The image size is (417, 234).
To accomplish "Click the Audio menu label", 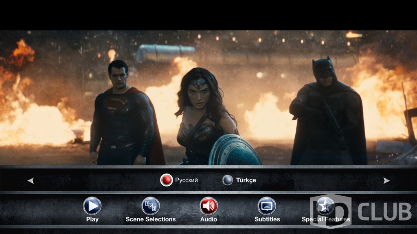I will coord(208,219).
